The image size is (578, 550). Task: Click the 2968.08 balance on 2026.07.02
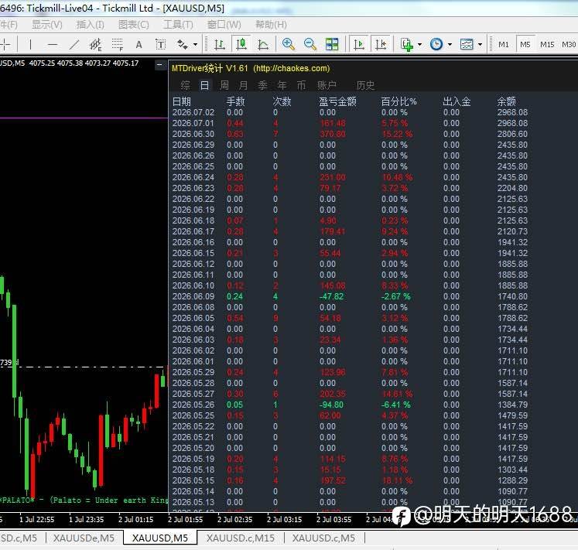point(512,112)
